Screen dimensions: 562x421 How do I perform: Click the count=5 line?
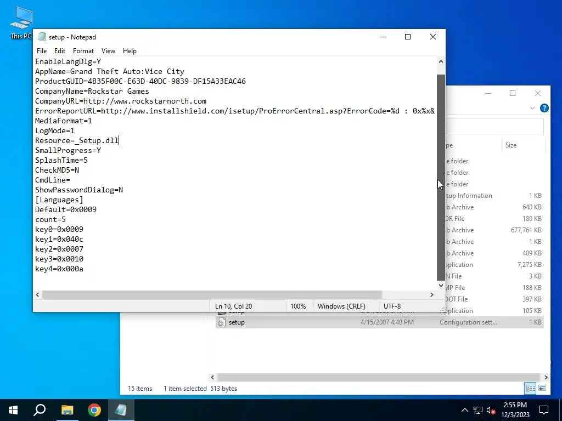click(50, 219)
